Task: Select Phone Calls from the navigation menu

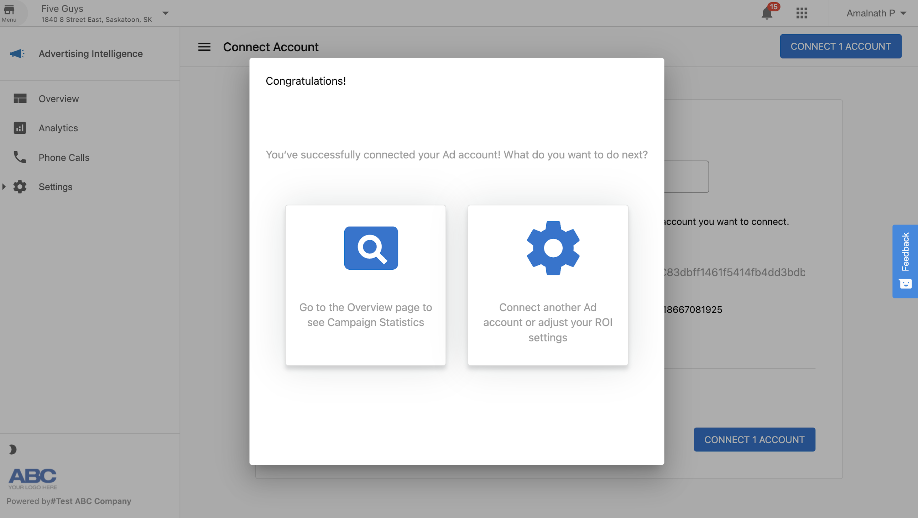Action: 64,157
